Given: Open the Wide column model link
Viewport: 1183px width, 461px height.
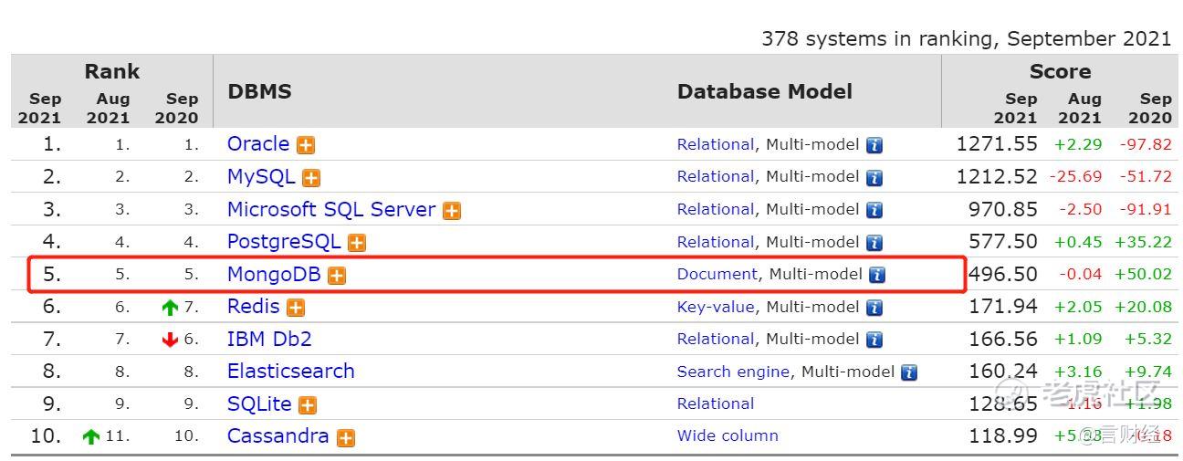Looking at the screenshot, I should click(x=728, y=435).
